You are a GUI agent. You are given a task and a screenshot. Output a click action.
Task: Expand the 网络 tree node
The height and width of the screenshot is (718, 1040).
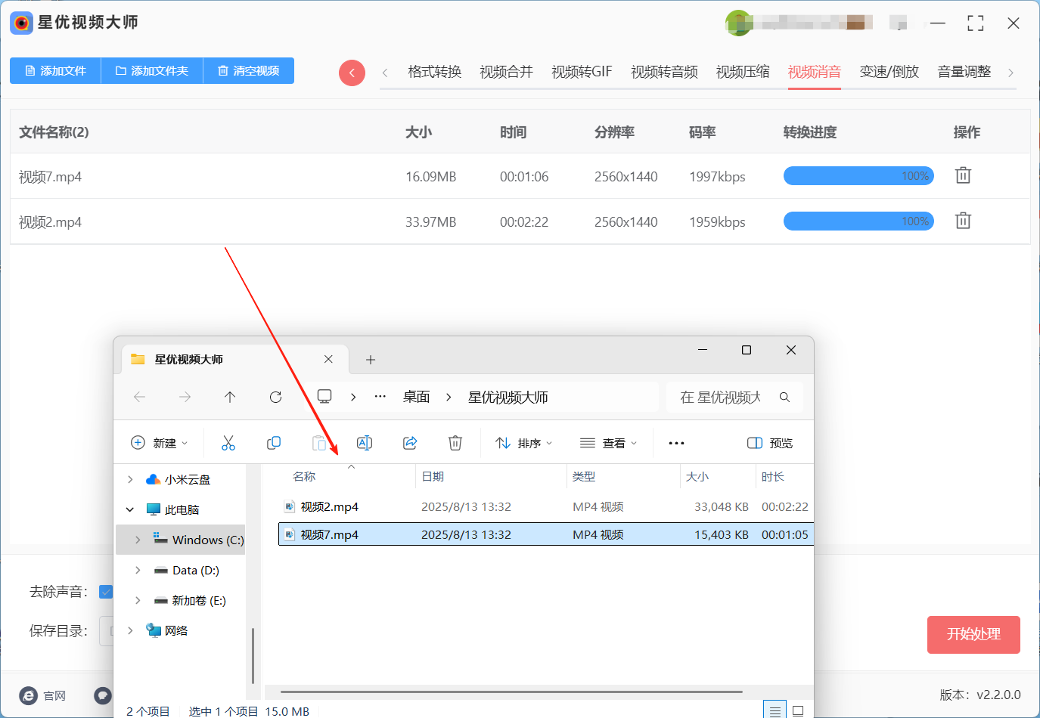tap(130, 630)
